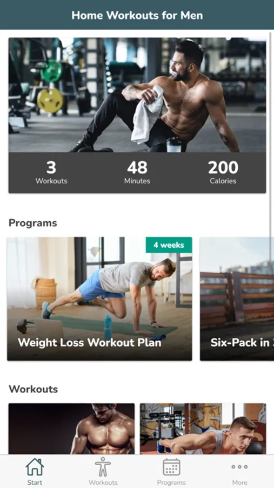
Task: Tap the 4 weeks badge
Action: coord(169,245)
